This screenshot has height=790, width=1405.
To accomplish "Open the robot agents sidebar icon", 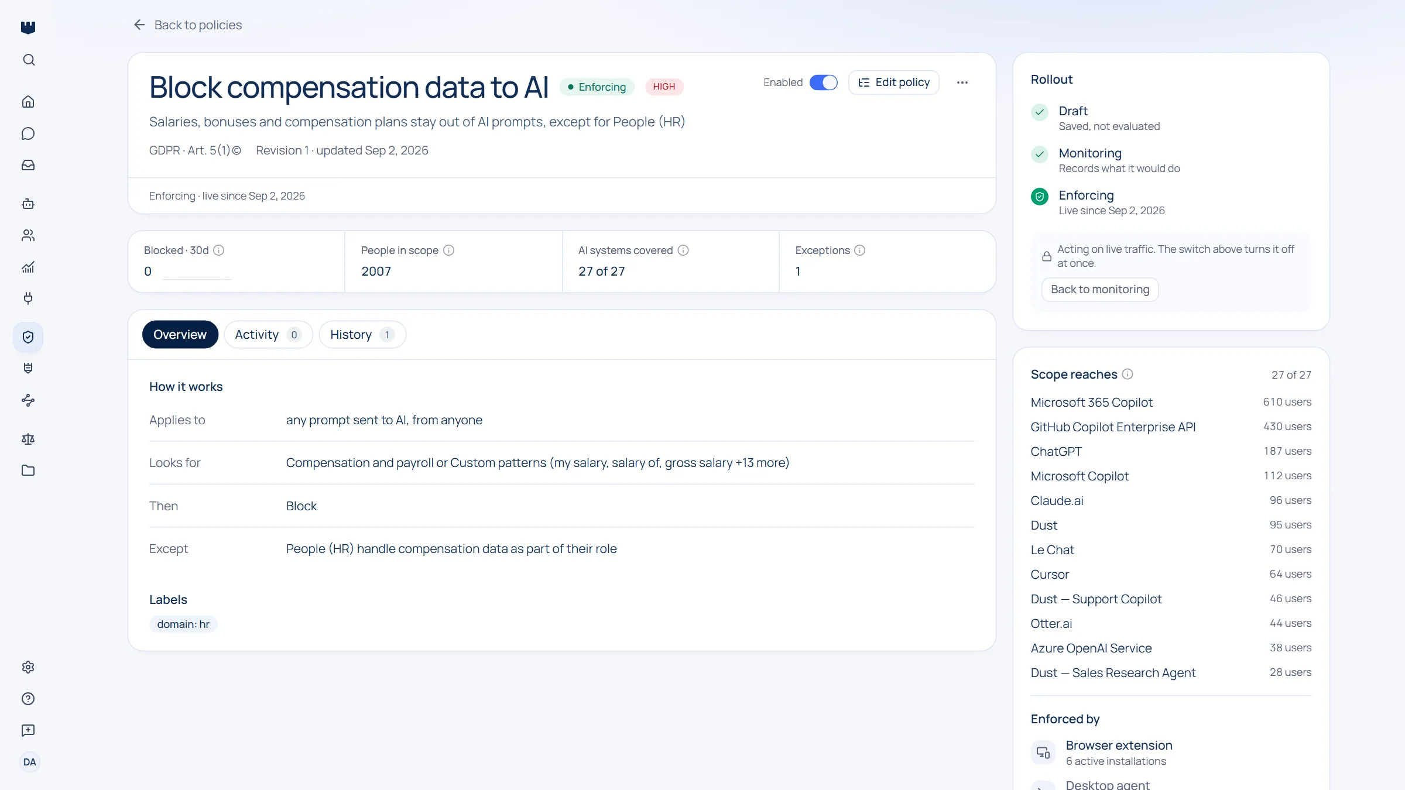I will [x=28, y=204].
